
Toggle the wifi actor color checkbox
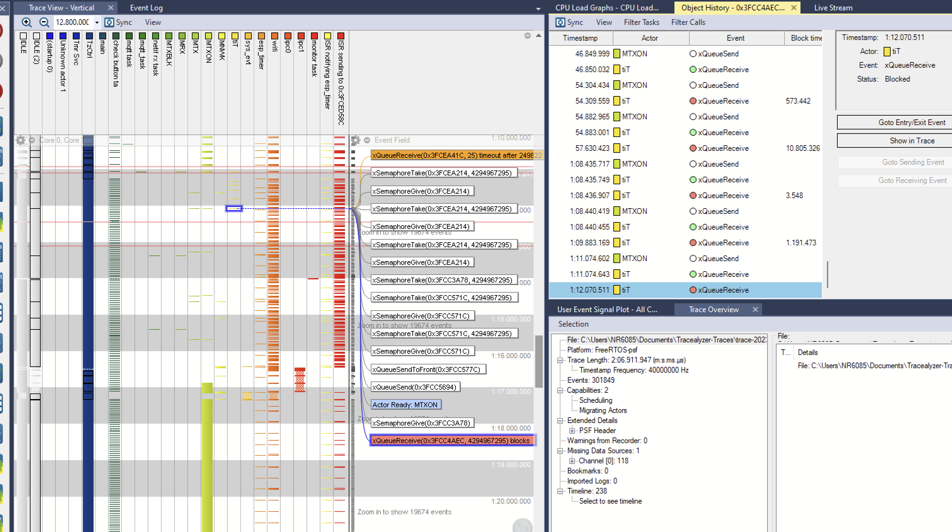pos(275,36)
